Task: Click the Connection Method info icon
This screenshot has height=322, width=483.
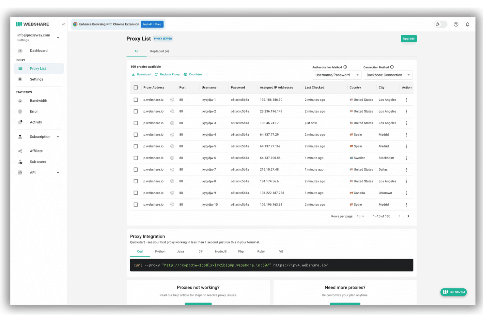Action: 392,67
